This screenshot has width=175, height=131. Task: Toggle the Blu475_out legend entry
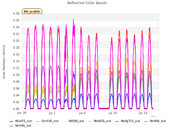[x=21, y=121]
